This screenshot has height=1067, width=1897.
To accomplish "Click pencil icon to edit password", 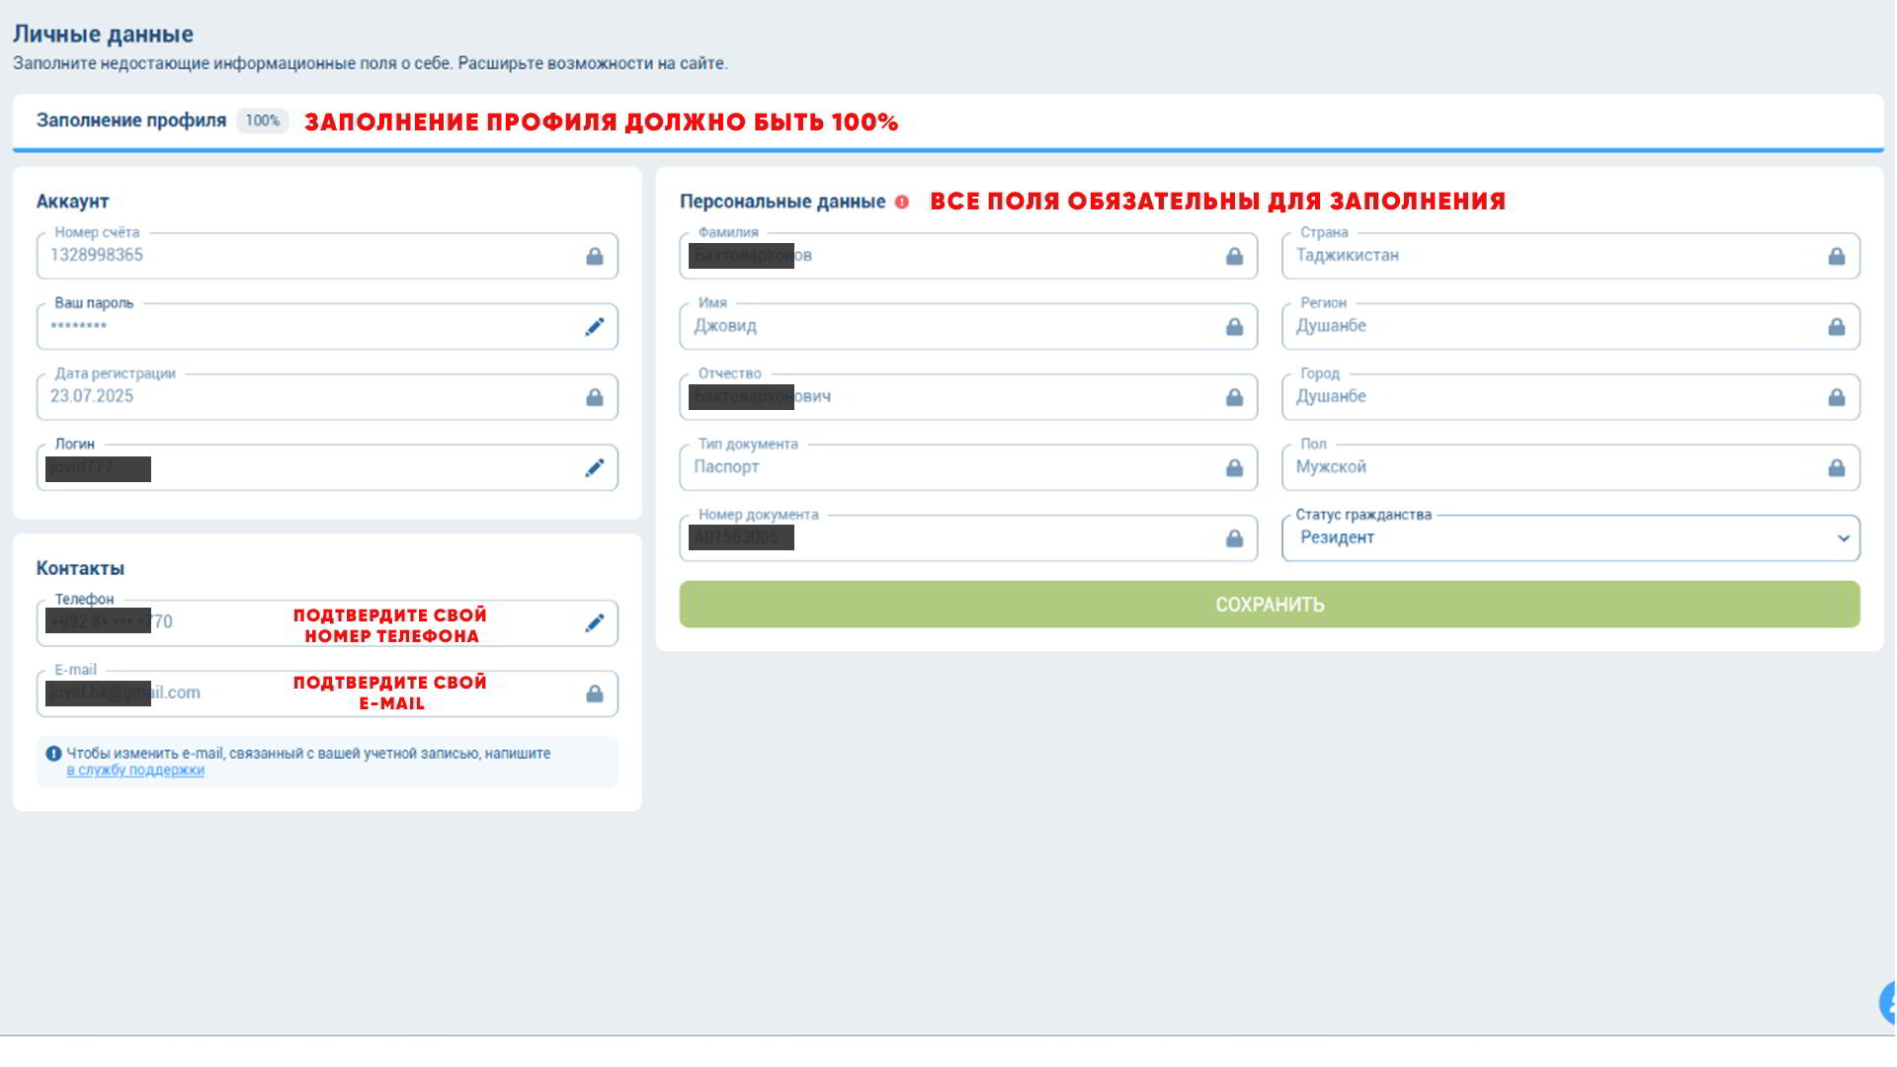I will click(594, 327).
